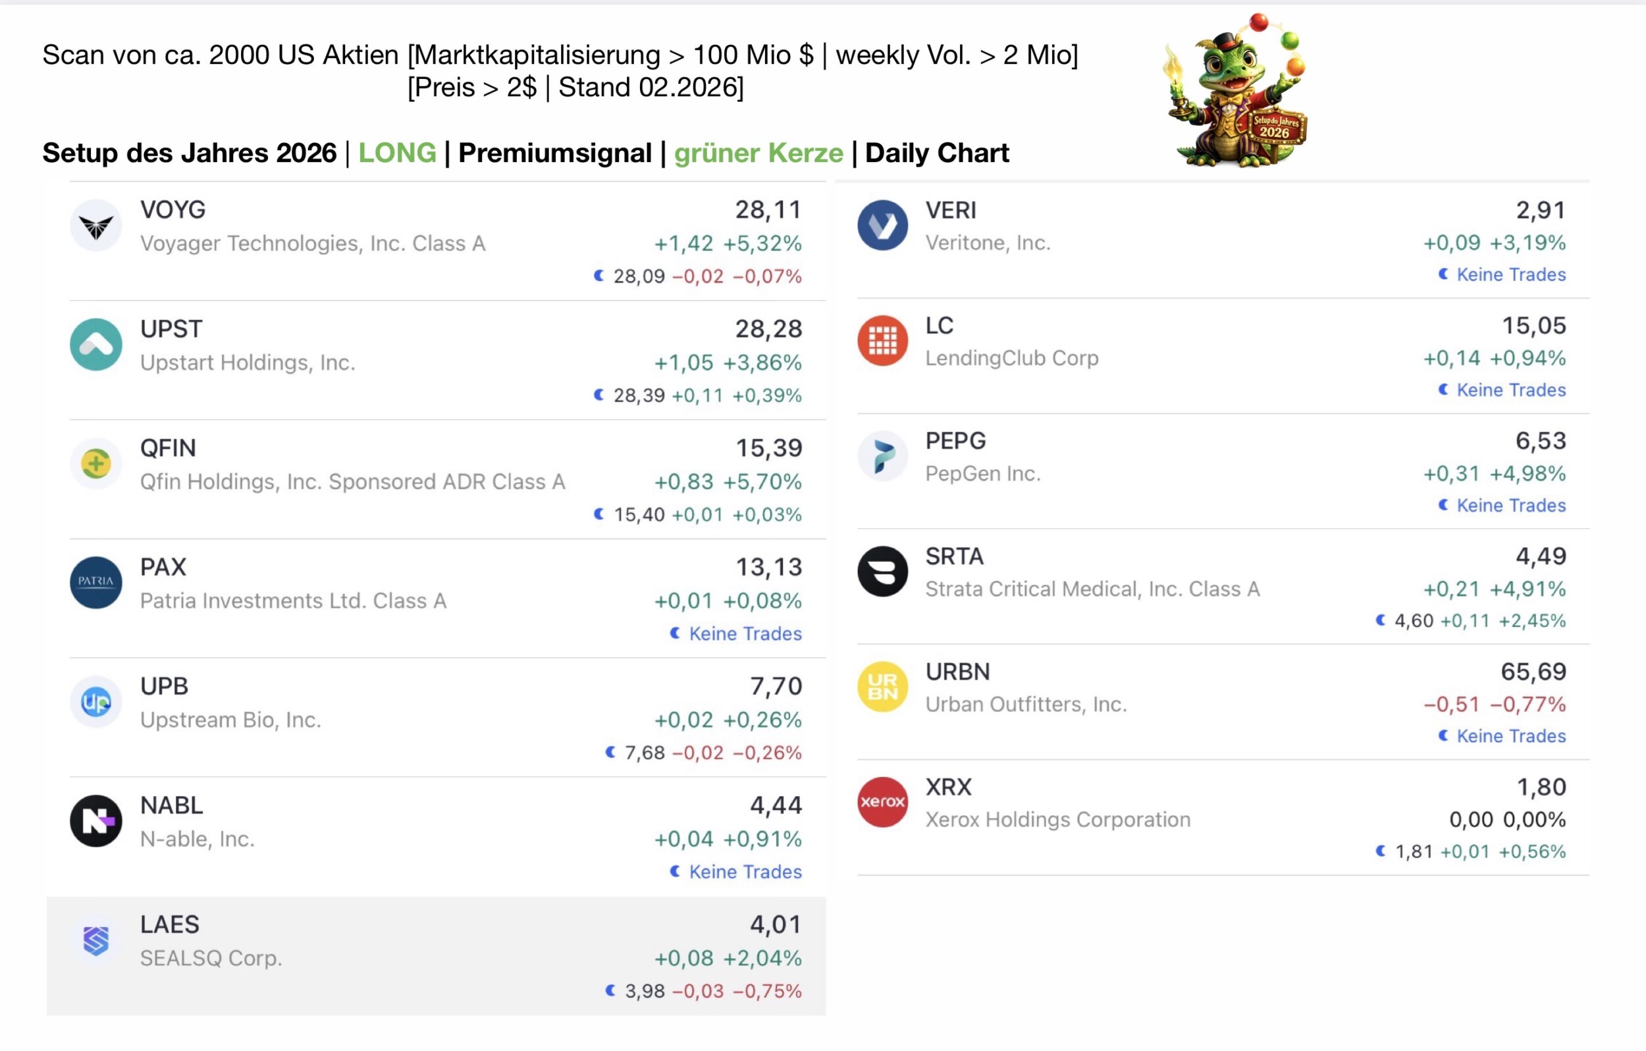Click the PepGen PEPG logo icon

point(882,456)
